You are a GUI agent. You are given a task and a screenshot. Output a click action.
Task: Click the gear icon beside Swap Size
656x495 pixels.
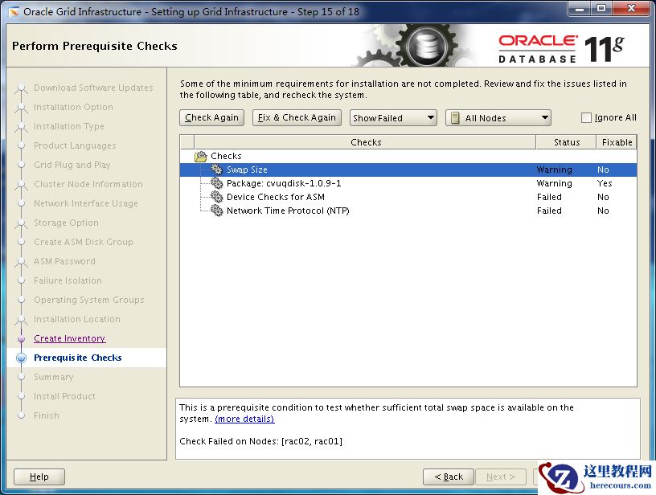pos(216,170)
